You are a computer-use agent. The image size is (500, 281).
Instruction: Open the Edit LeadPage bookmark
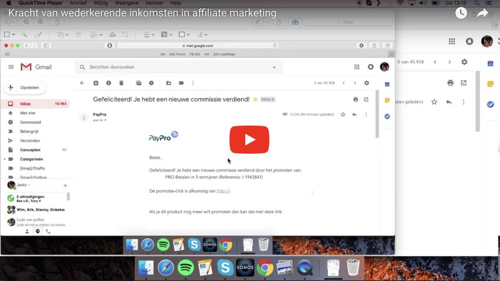tap(224, 54)
